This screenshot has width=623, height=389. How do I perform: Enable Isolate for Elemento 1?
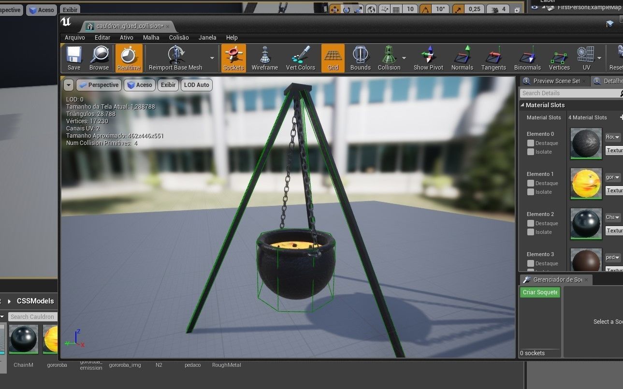click(x=531, y=192)
